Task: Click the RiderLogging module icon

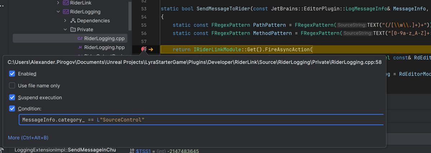Action: 66,11
